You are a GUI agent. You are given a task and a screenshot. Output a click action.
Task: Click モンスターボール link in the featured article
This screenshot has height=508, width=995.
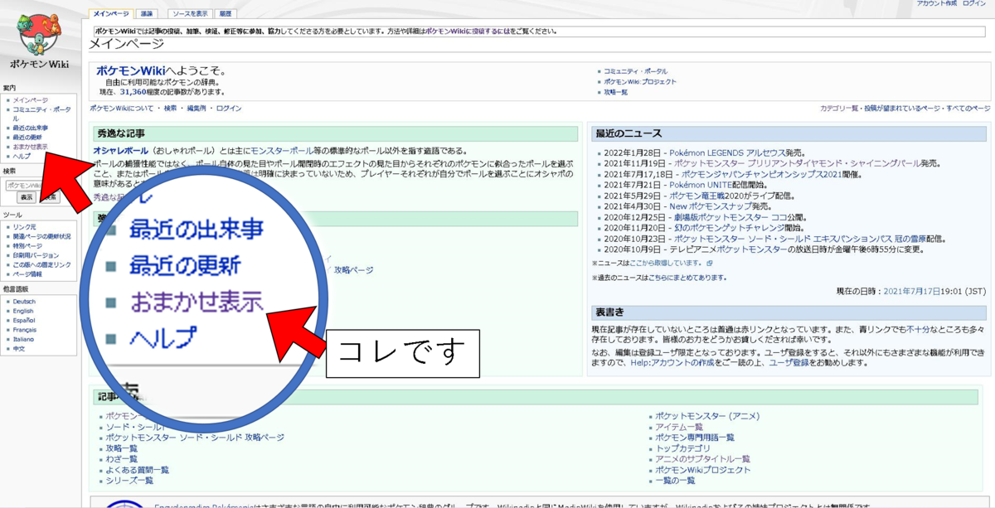tap(281, 152)
